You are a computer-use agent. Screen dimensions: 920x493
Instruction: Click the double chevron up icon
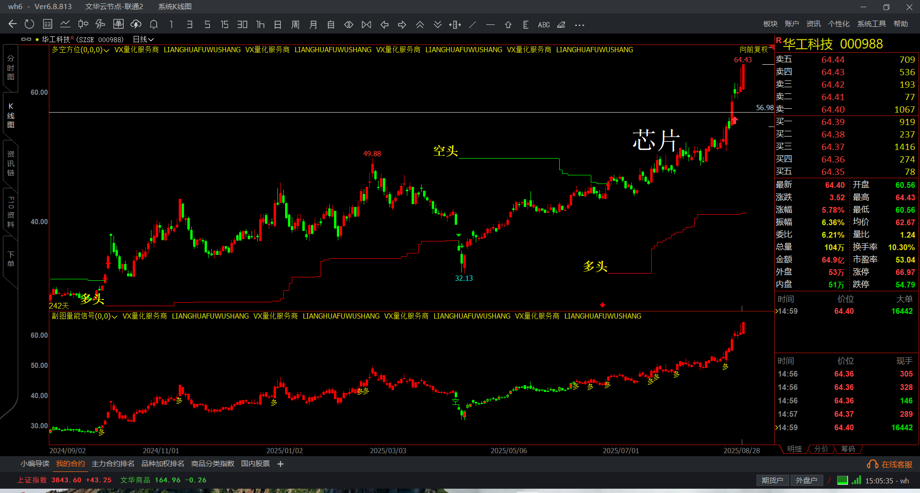420,24
